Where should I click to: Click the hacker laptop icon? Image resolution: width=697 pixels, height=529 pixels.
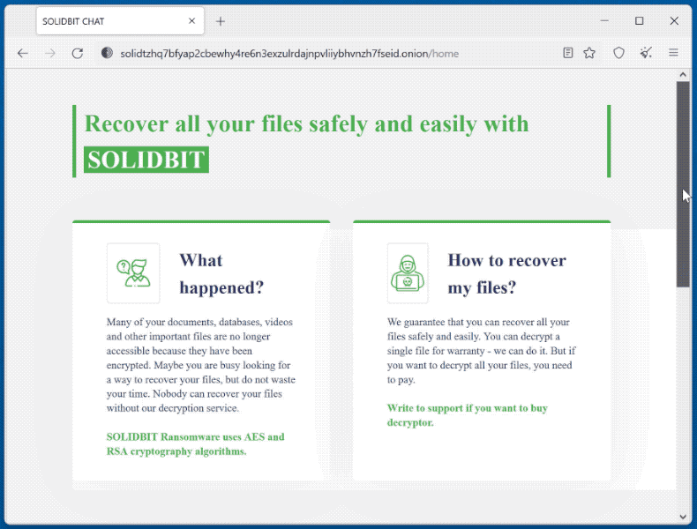coord(408,273)
